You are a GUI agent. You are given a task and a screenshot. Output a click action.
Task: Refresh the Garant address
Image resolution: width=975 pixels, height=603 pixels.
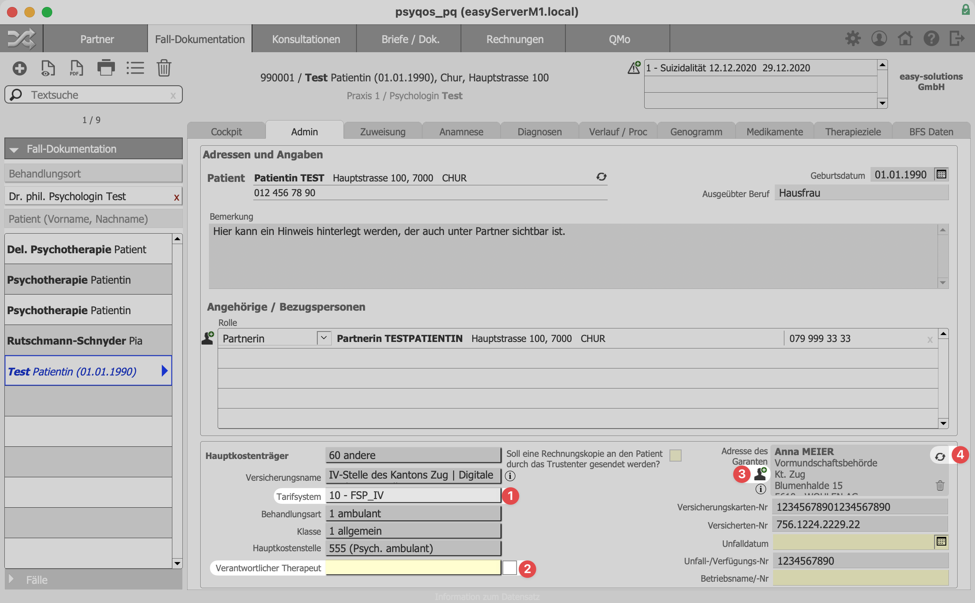point(940,456)
